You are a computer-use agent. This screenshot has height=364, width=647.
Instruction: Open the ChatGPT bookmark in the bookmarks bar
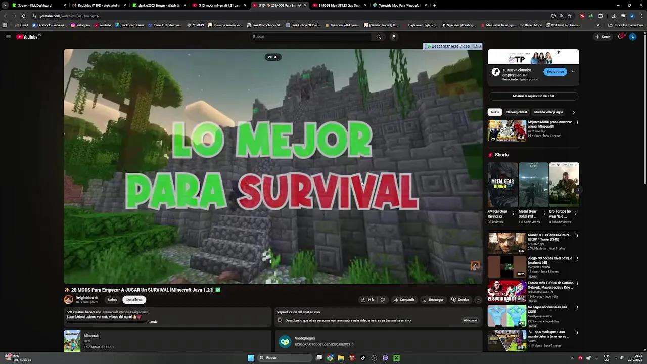[x=196, y=25]
